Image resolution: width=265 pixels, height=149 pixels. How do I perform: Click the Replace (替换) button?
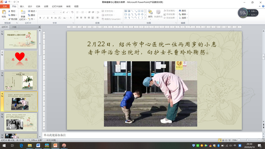[x=183, y=14]
